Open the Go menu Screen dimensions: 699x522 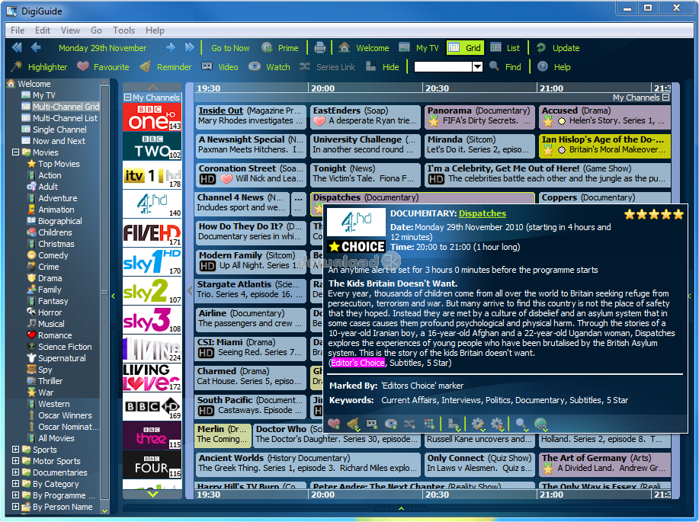(96, 30)
